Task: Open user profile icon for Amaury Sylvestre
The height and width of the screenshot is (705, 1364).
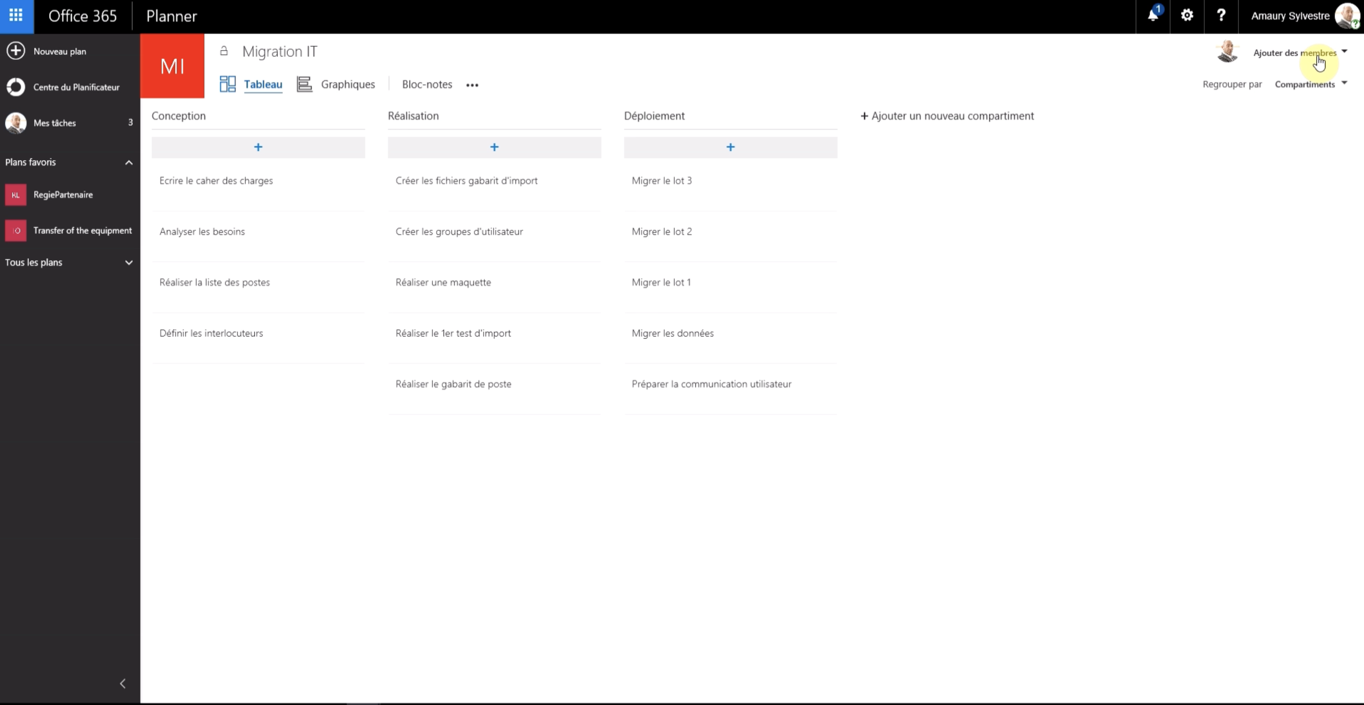Action: click(x=1349, y=15)
